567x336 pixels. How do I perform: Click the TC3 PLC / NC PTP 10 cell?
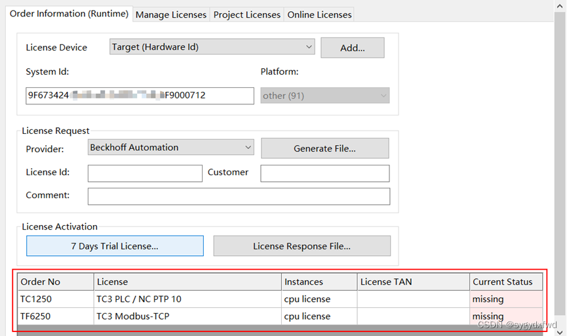187,299
